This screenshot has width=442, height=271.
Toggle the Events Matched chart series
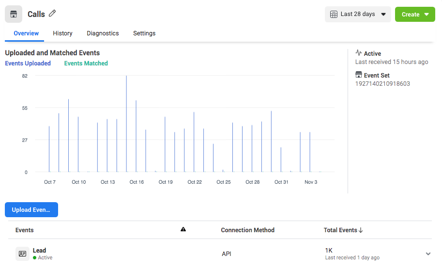pos(86,63)
